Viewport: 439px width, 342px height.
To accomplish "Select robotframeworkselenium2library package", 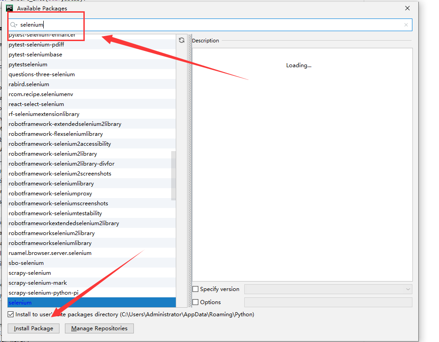I will [92, 233].
